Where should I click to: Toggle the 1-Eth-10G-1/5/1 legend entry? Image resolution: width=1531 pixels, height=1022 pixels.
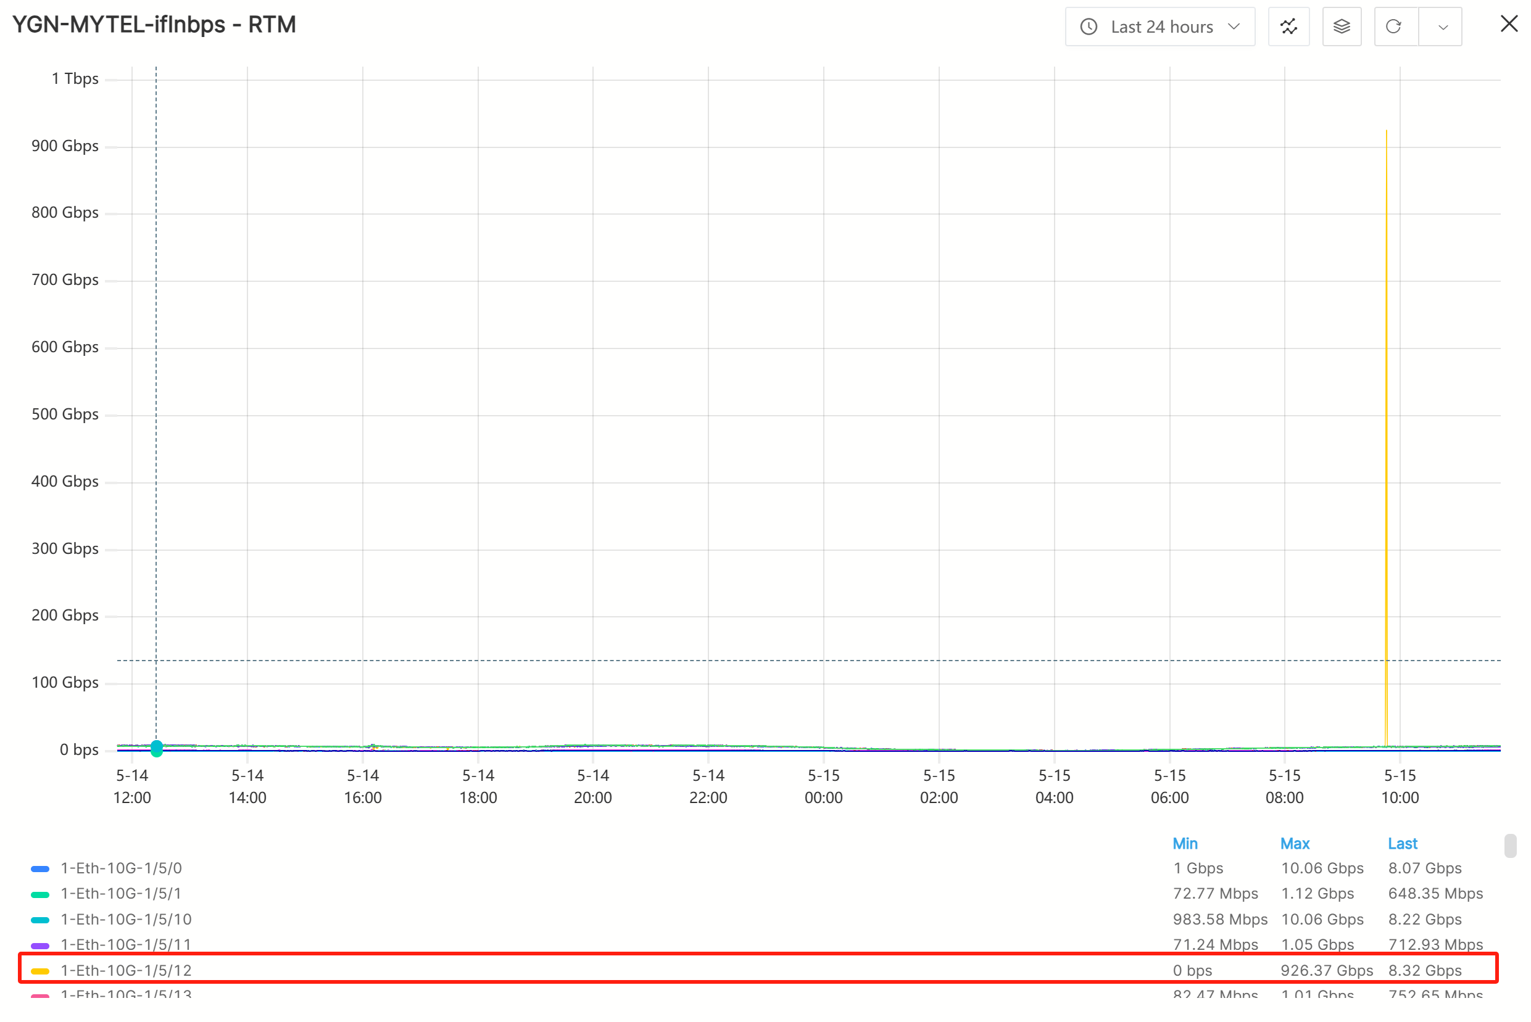click(122, 894)
